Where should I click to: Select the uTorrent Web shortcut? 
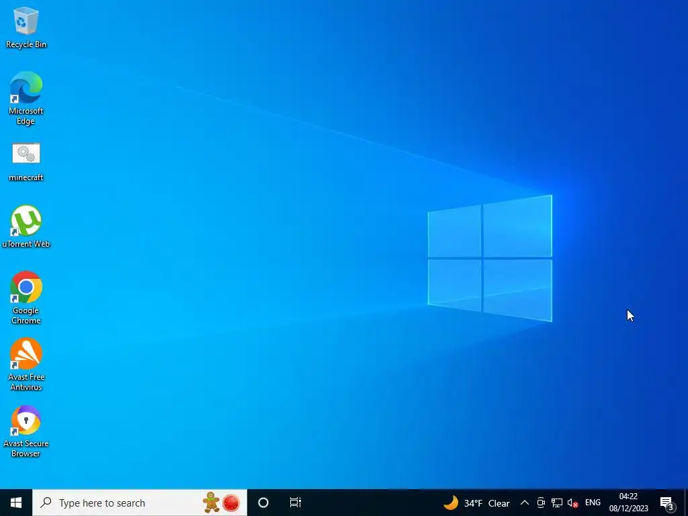click(26, 226)
